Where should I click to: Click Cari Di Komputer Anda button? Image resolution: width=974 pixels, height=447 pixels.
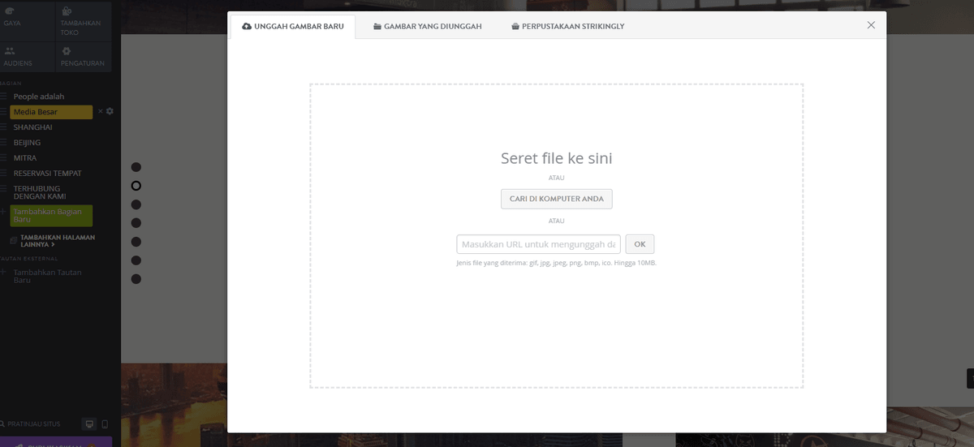tap(556, 199)
